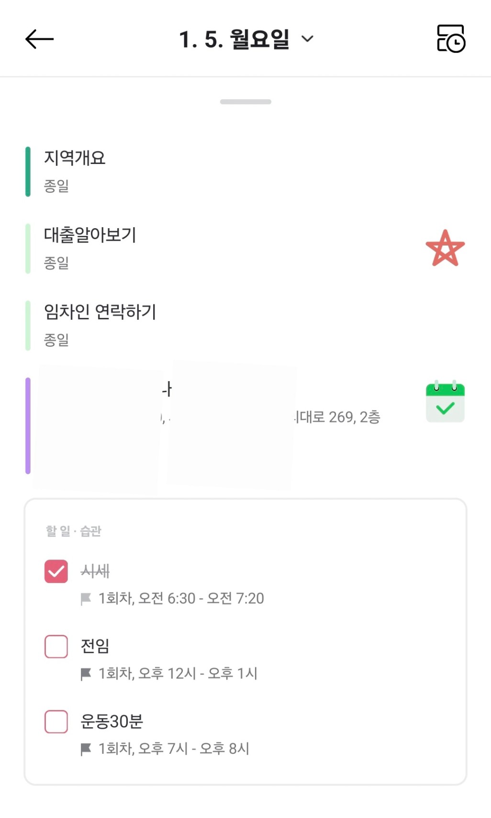Check the 전입 task checkbox
This screenshot has width=491, height=818.
[x=56, y=646]
